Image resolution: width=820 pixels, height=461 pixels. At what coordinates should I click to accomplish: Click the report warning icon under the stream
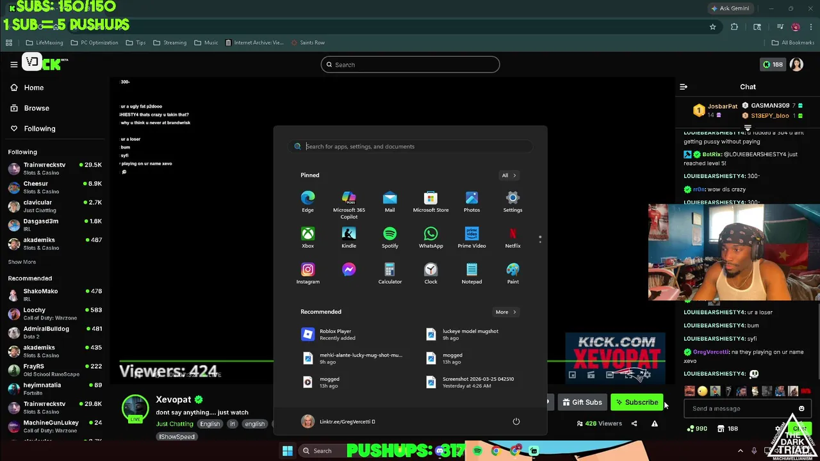coord(654,423)
